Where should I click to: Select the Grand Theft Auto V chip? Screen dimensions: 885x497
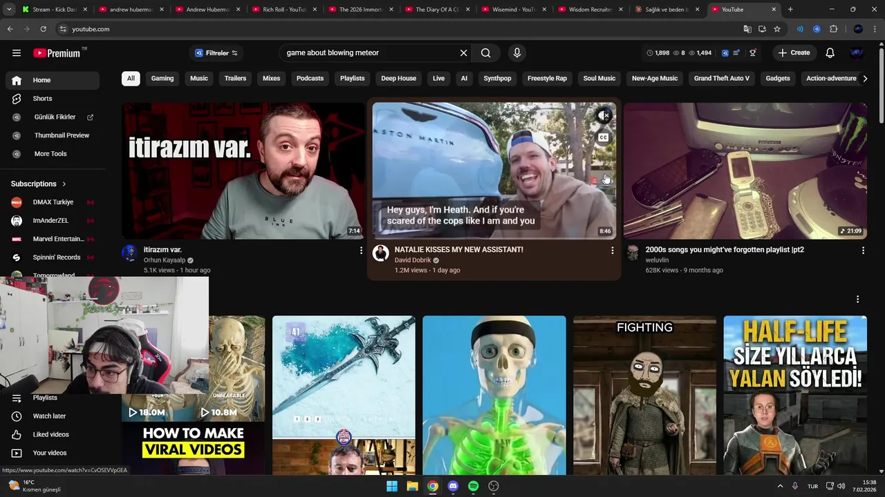[x=722, y=79]
